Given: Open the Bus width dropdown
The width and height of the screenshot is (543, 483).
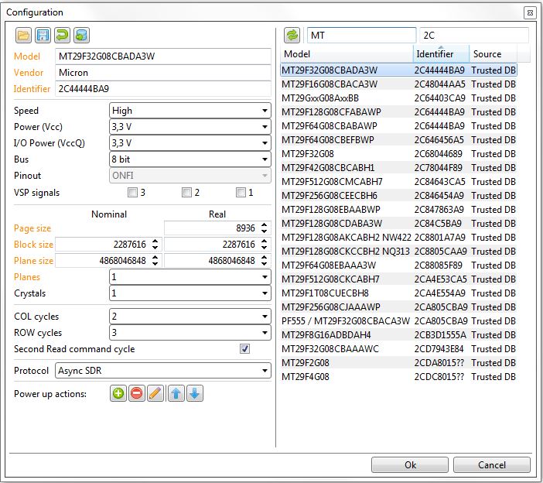Looking at the screenshot, I should click(x=190, y=159).
